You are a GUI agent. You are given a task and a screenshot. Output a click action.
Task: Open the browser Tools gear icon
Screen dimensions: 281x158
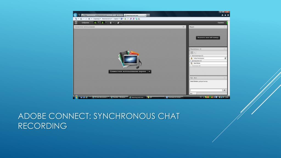228,15
